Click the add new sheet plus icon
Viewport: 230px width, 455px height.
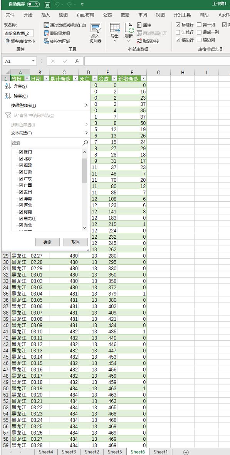tap(186, 452)
